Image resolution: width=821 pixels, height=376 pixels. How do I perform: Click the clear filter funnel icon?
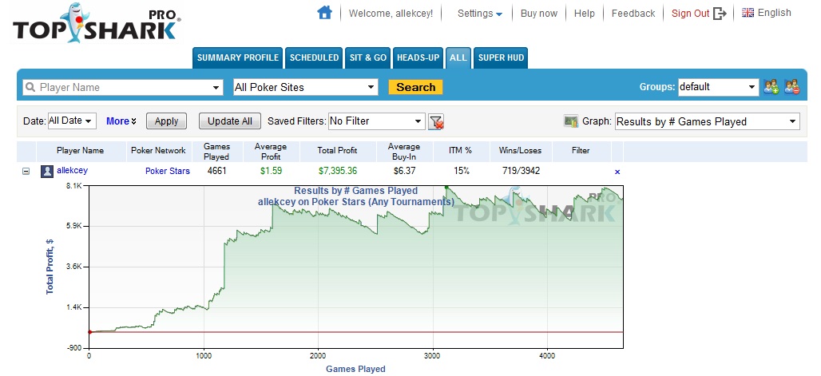pyautogui.click(x=436, y=121)
